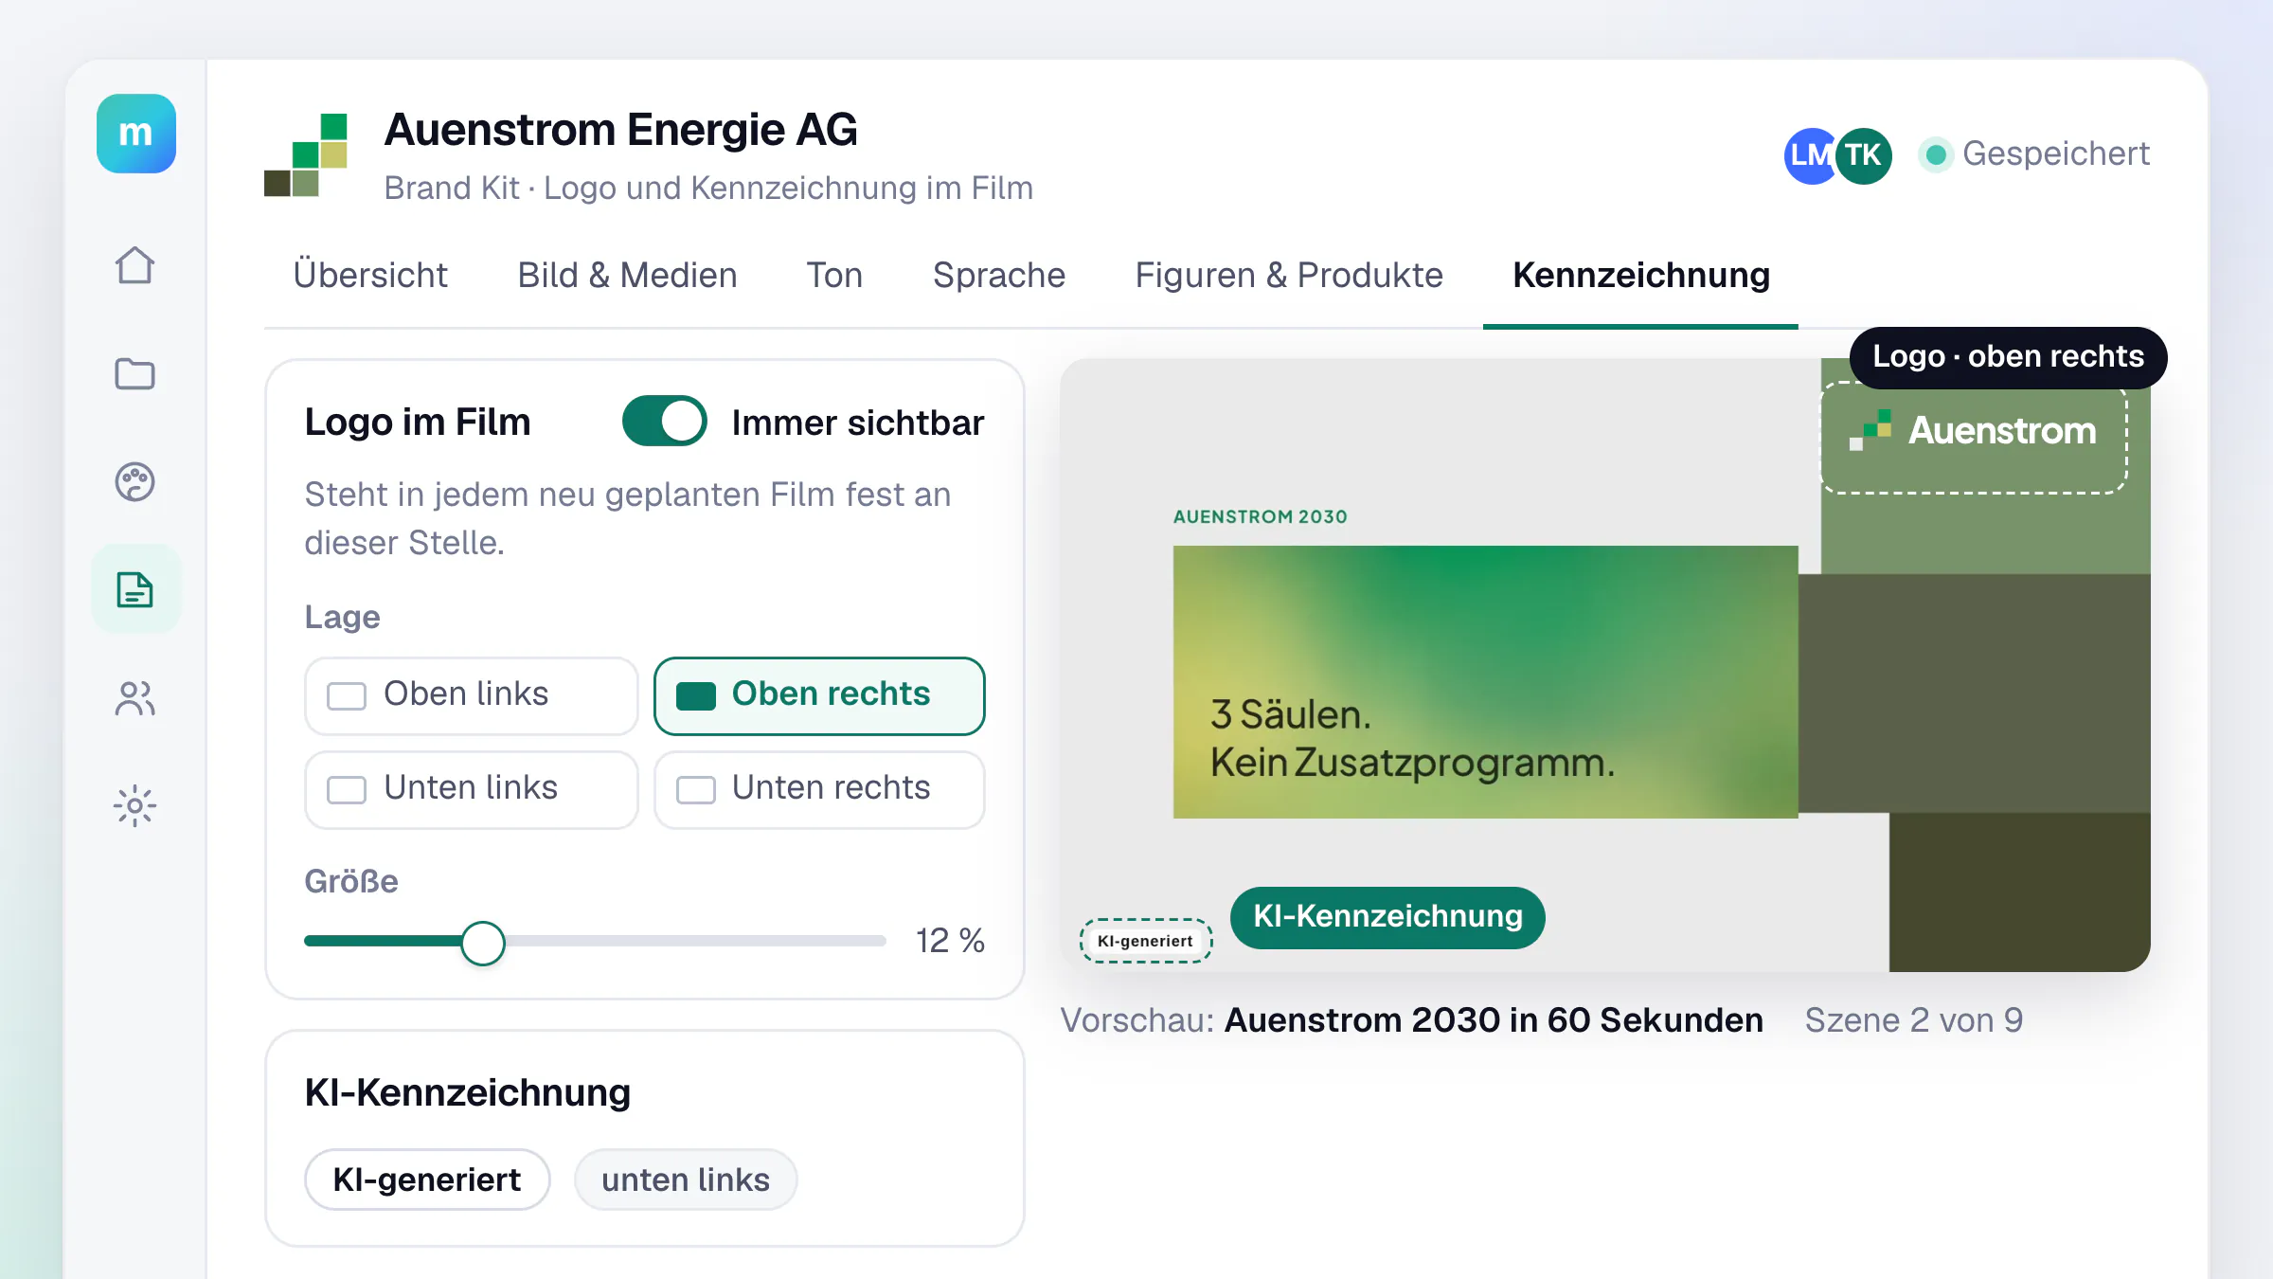Click the dashed Auenstrom logo placeholder in preview
The width and height of the screenshot is (2273, 1279).
tap(1974, 438)
